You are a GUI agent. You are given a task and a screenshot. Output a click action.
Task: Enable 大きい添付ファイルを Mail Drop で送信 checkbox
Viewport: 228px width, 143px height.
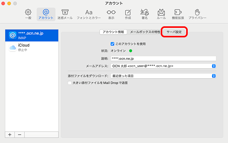70,83
